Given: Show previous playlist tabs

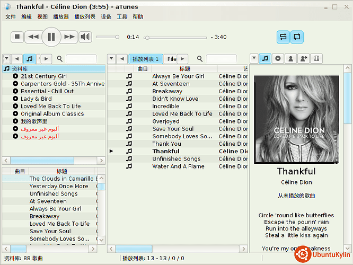Looking at the screenshot, I should [x=122, y=59].
